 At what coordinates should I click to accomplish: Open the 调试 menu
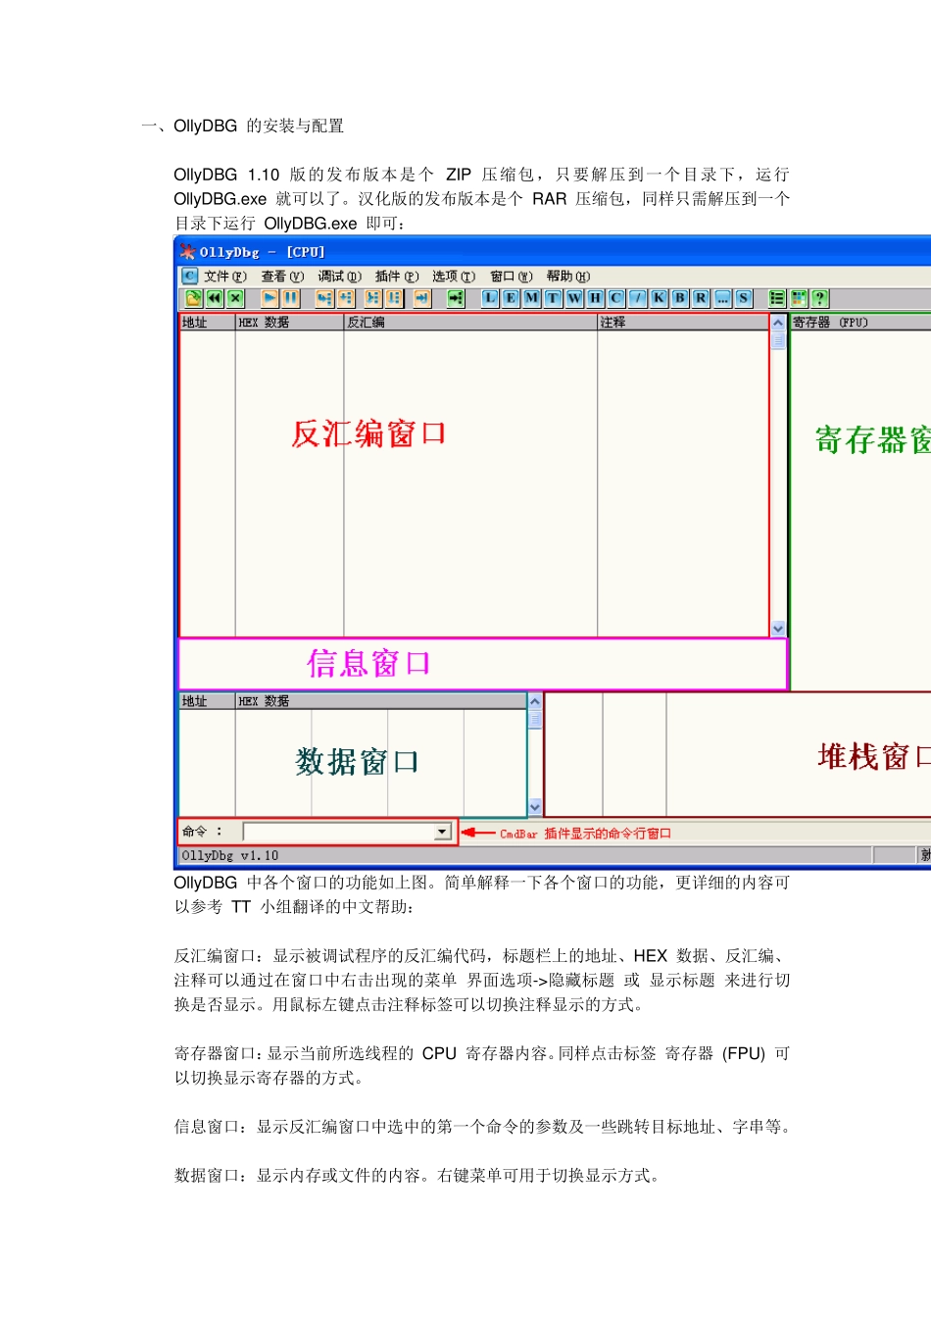tap(339, 277)
